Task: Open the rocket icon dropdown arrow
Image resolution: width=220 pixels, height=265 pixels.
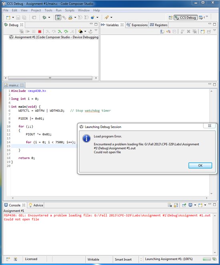Action: click(112, 18)
